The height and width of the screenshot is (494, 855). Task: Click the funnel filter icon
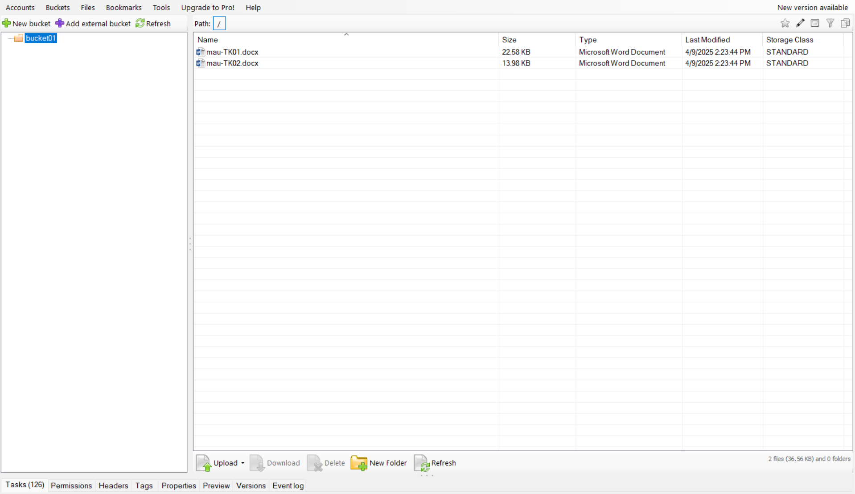830,24
